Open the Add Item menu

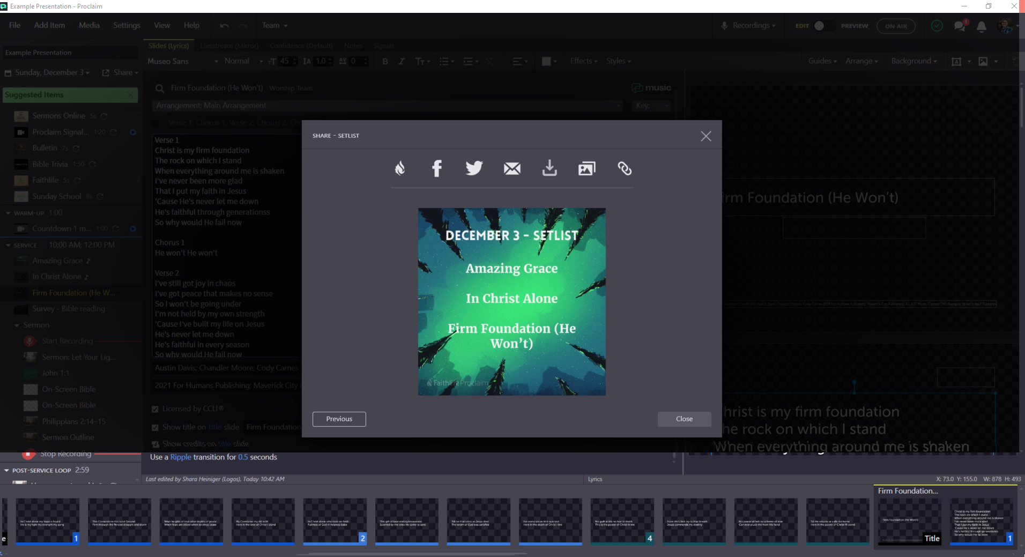click(49, 25)
